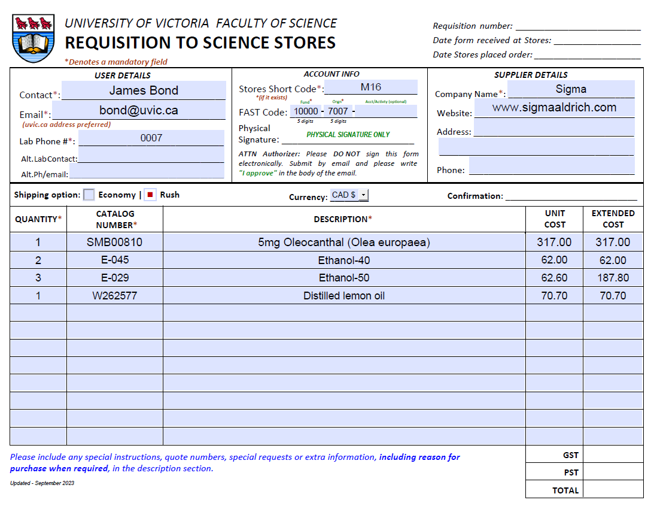Click the Distilled lemon oil description cell

pos(344,296)
